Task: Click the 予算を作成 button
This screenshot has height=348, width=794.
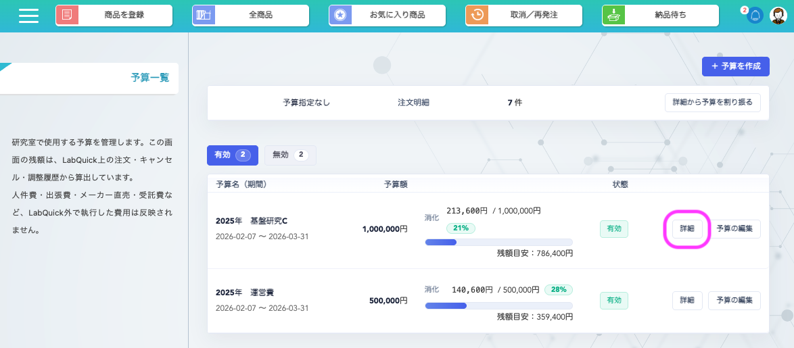Action: pos(736,66)
